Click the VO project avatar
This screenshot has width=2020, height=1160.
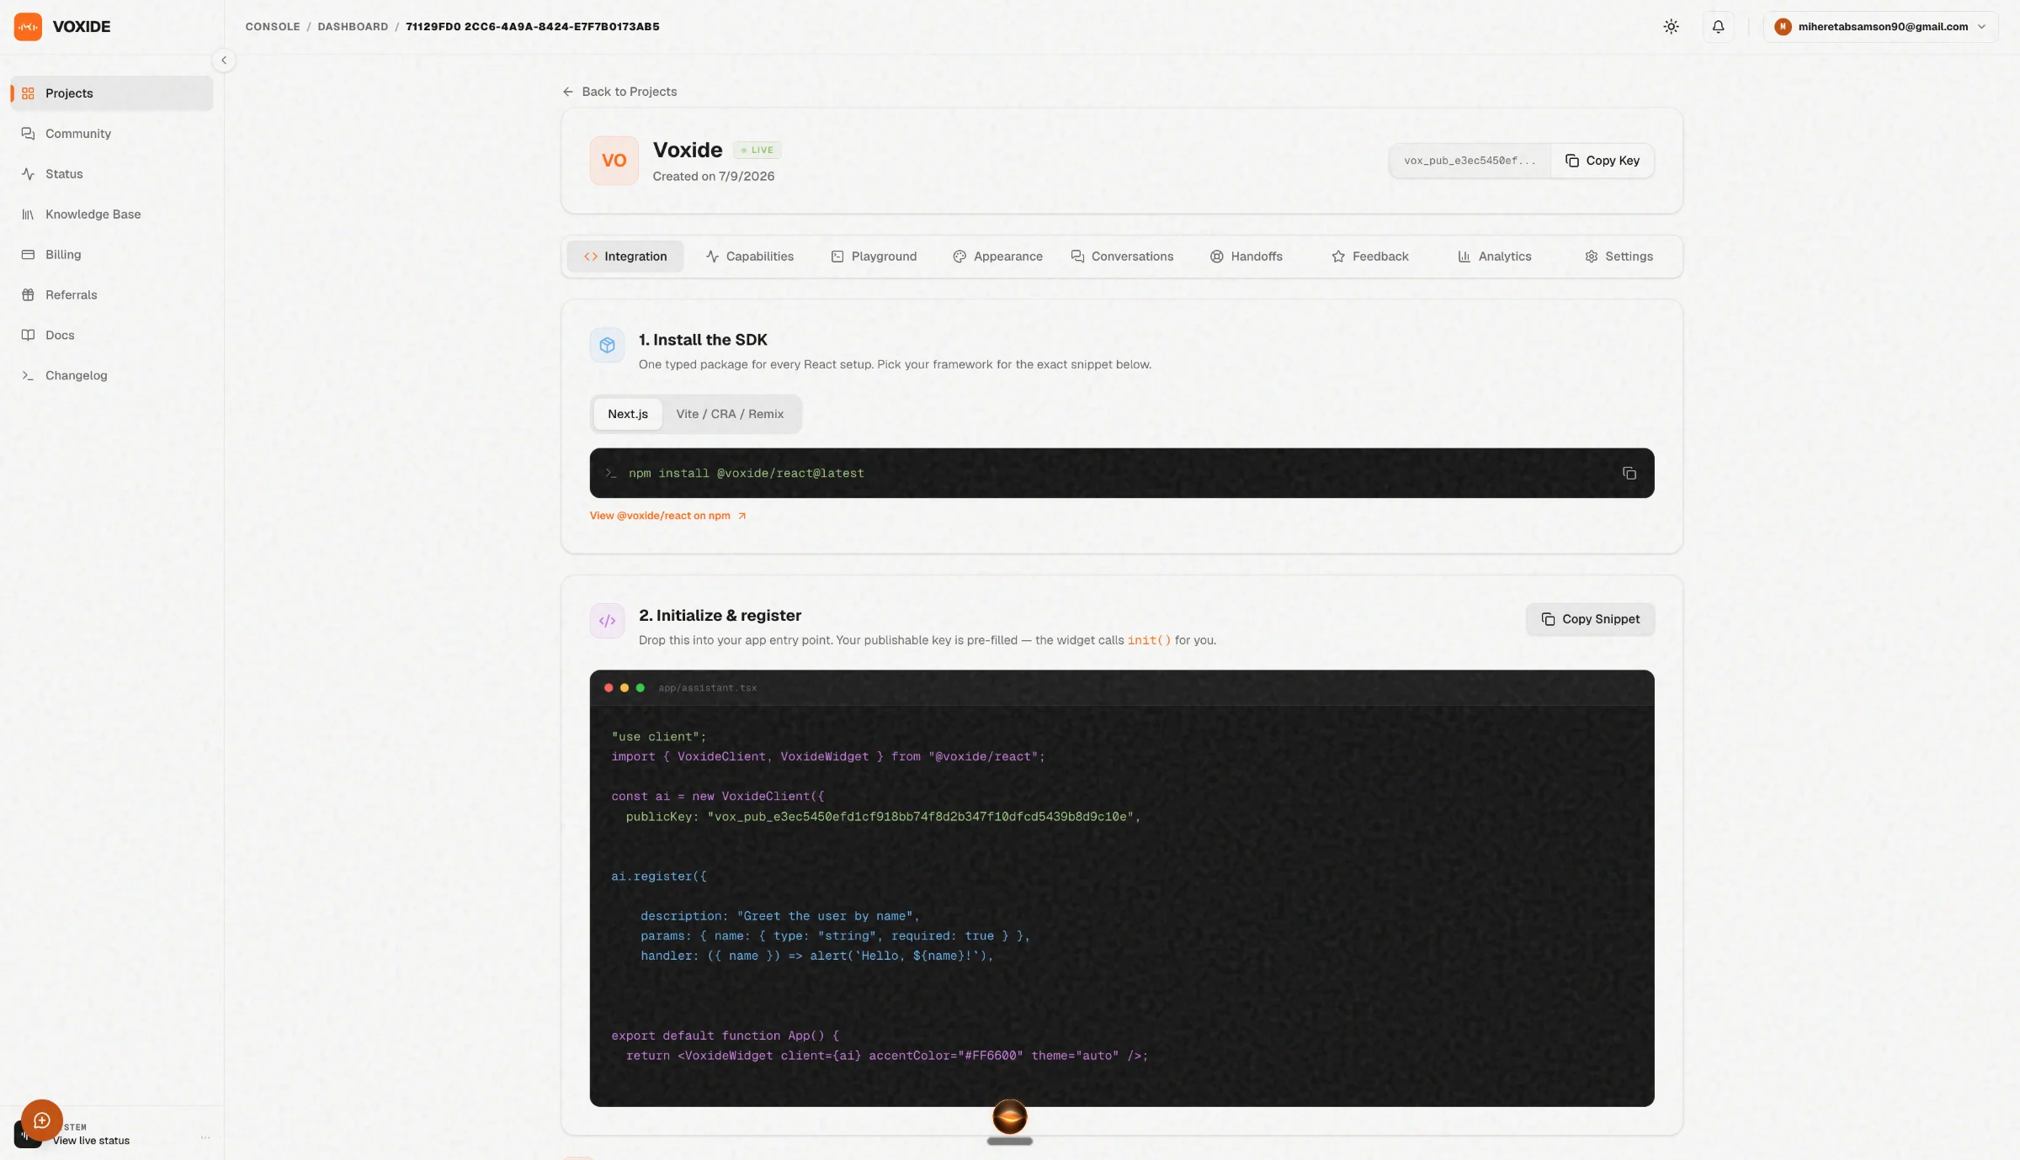(x=614, y=161)
